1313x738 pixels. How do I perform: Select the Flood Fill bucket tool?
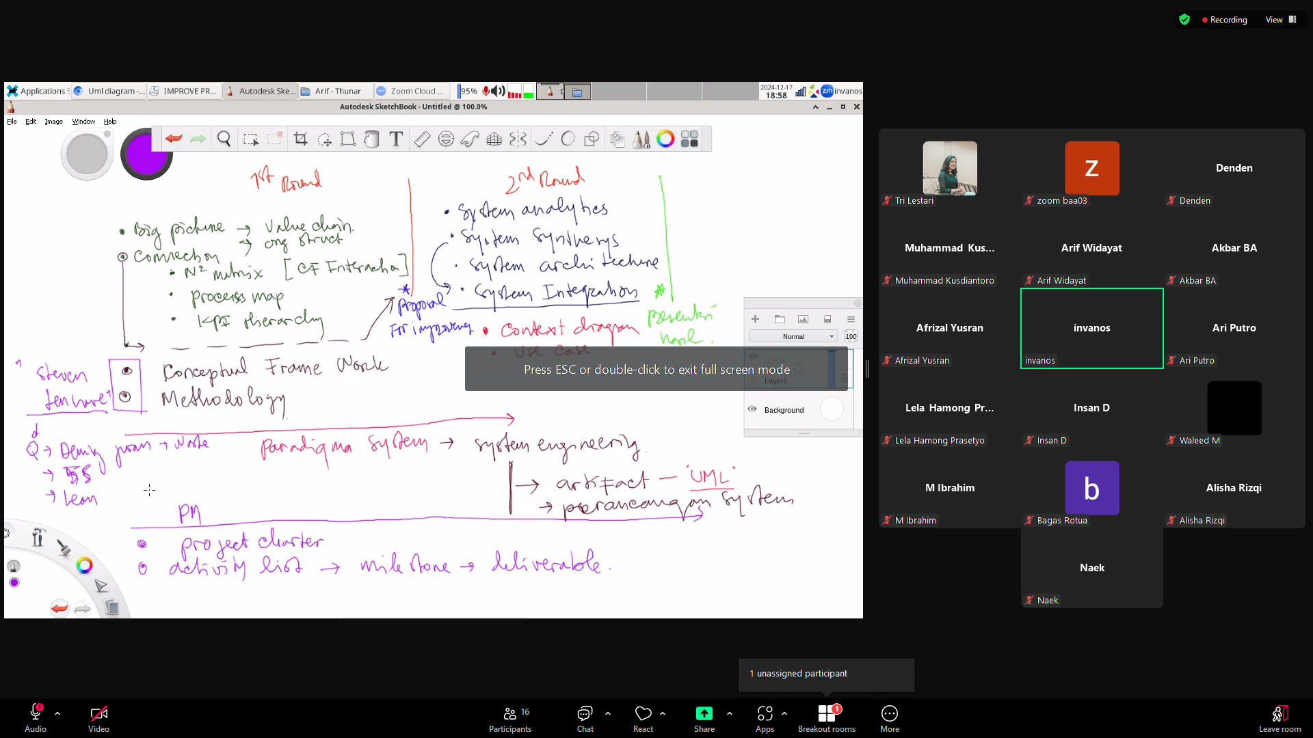371,139
